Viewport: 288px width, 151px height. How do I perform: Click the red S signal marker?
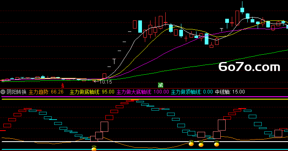(63, 86)
